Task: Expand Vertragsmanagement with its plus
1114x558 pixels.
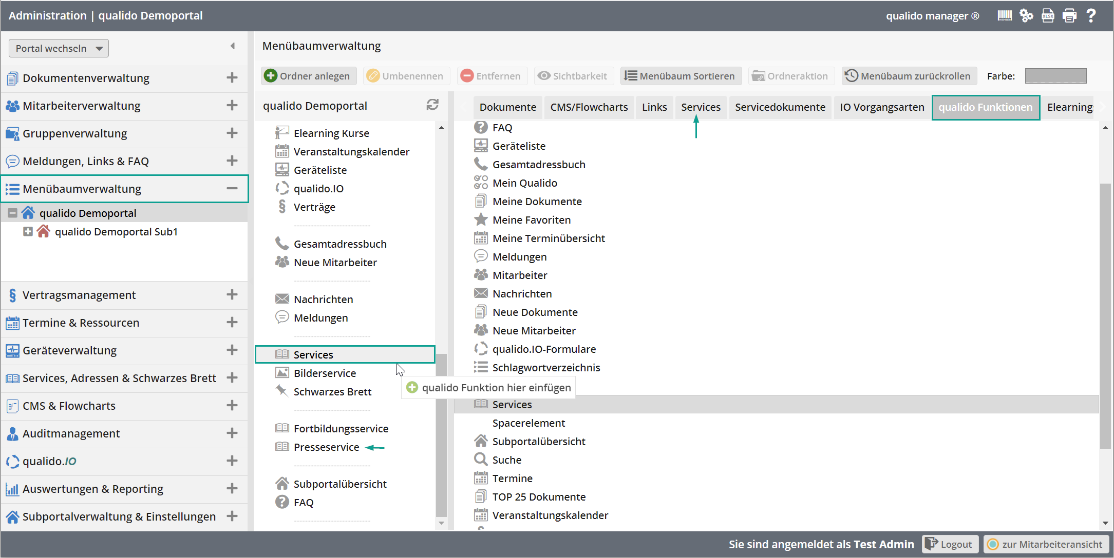Action: [x=232, y=295]
